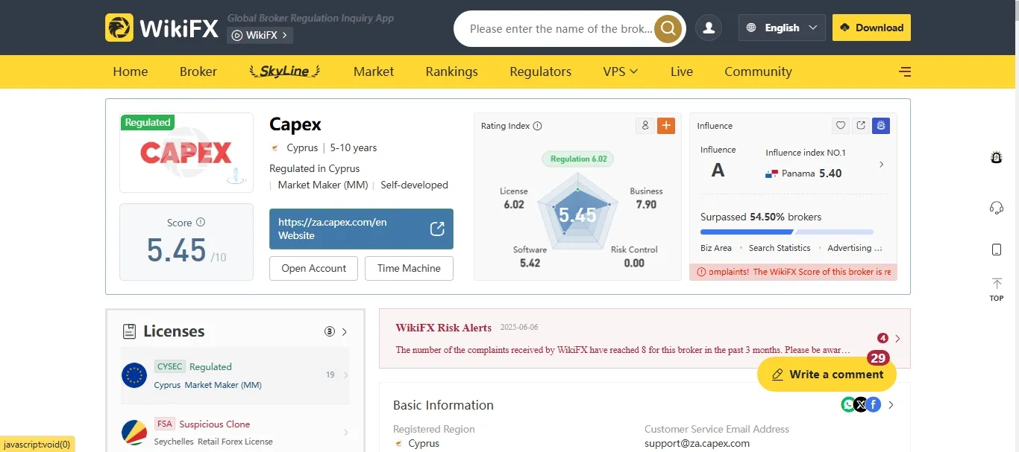
Task: Click the person icon in Rating Index panel
Action: pos(645,126)
